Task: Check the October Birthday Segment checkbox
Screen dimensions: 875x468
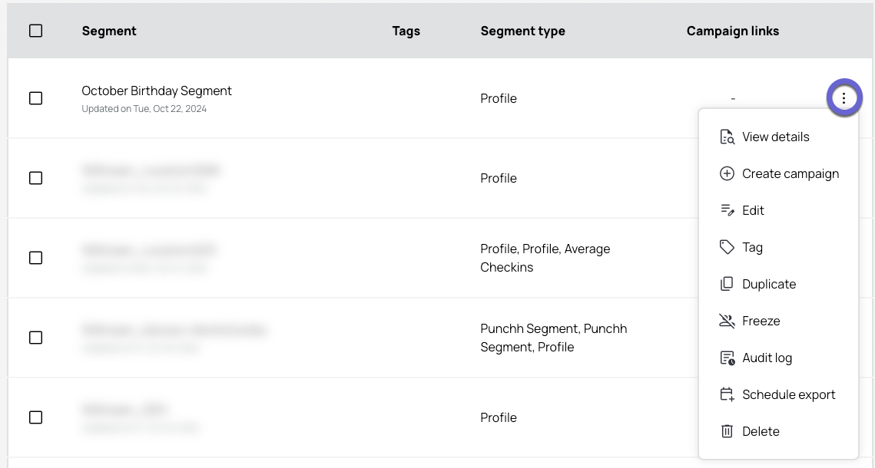Action: click(x=35, y=98)
